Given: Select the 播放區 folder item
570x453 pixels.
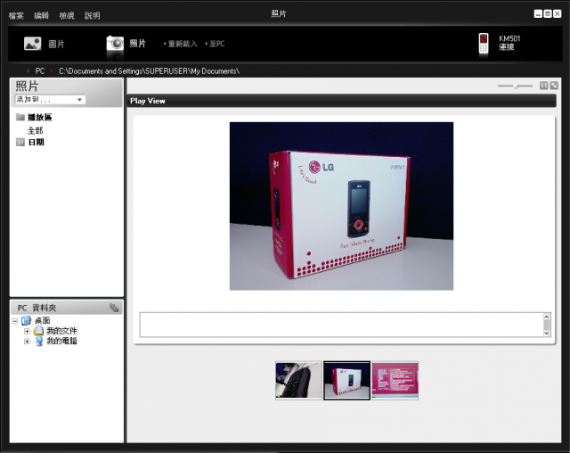Looking at the screenshot, I should pyautogui.click(x=39, y=117).
